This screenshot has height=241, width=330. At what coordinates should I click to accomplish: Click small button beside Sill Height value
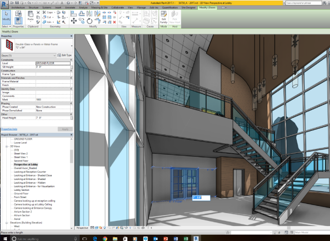click(x=71, y=67)
